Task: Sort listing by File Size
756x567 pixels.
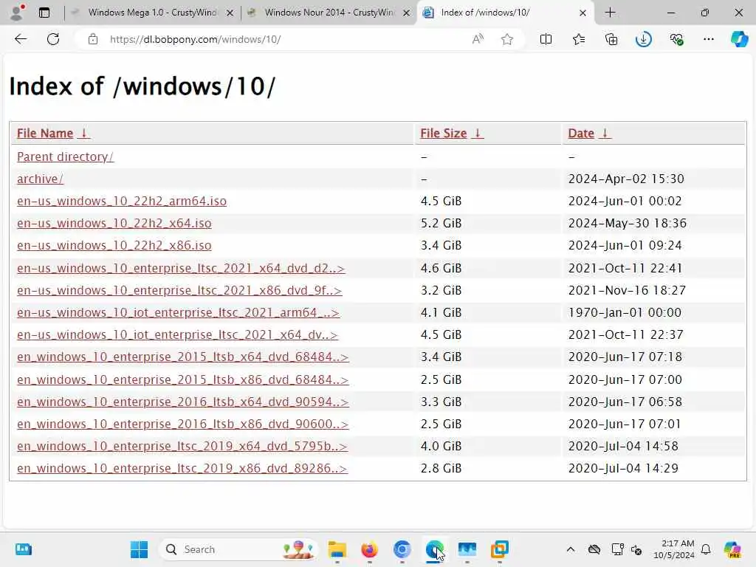Action: (x=443, y=133)
